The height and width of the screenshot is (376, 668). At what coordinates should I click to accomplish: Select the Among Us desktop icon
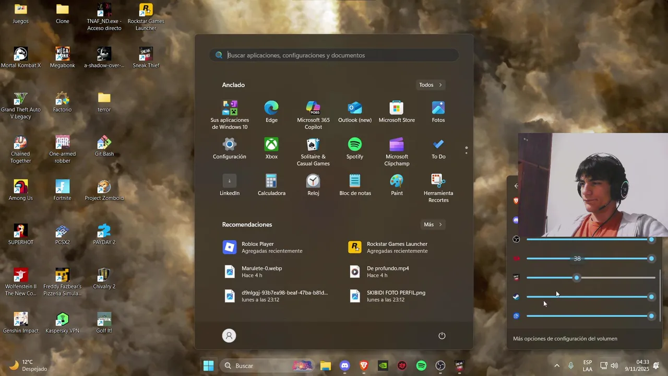click(21, 190)
